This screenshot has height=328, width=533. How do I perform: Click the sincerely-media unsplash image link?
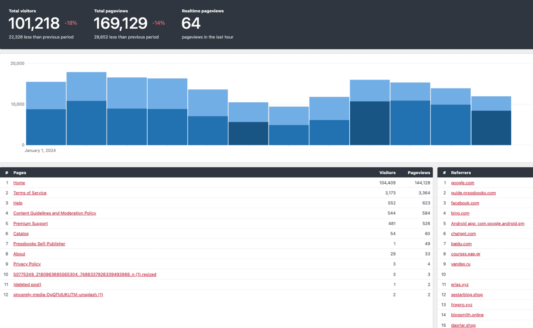[58, 295]
